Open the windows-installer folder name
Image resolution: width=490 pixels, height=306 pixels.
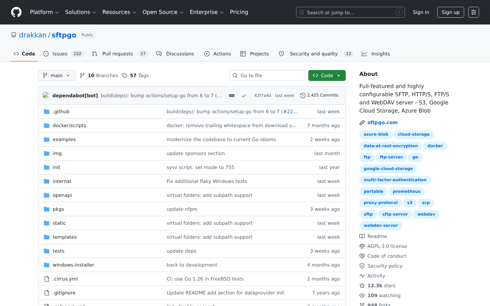click(x=73, y=265)
